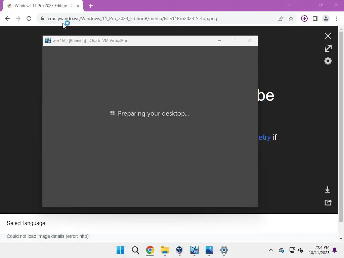Switch to Google Chrome in taskbar
Image resolution: width=344 pixels, height=258 pixels.
150,250
